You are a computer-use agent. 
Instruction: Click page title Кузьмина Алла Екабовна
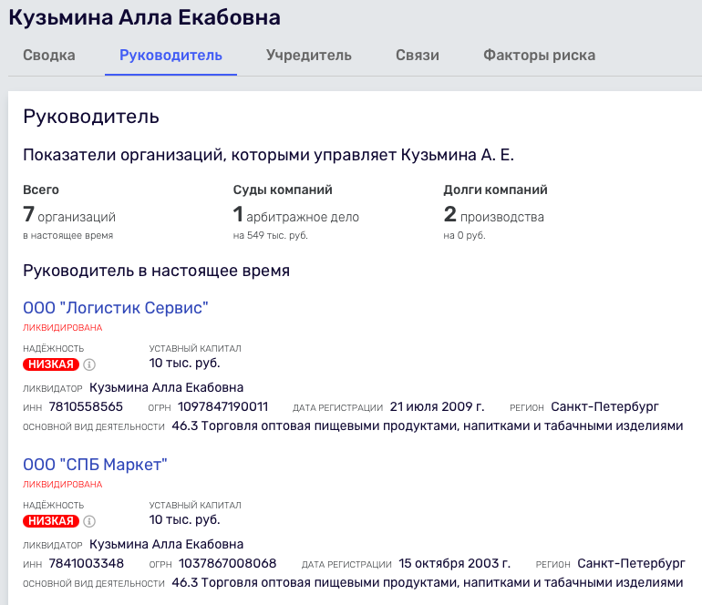point(145,18)
